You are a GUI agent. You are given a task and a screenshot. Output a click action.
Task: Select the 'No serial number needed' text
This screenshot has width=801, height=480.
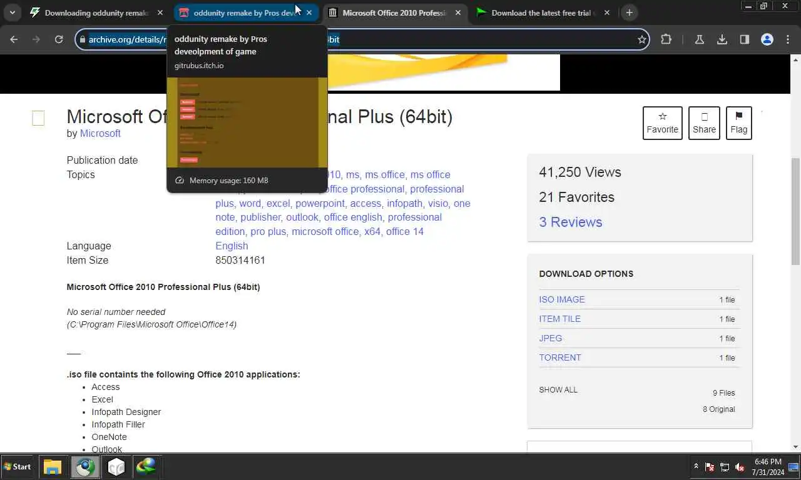[116, 312]
